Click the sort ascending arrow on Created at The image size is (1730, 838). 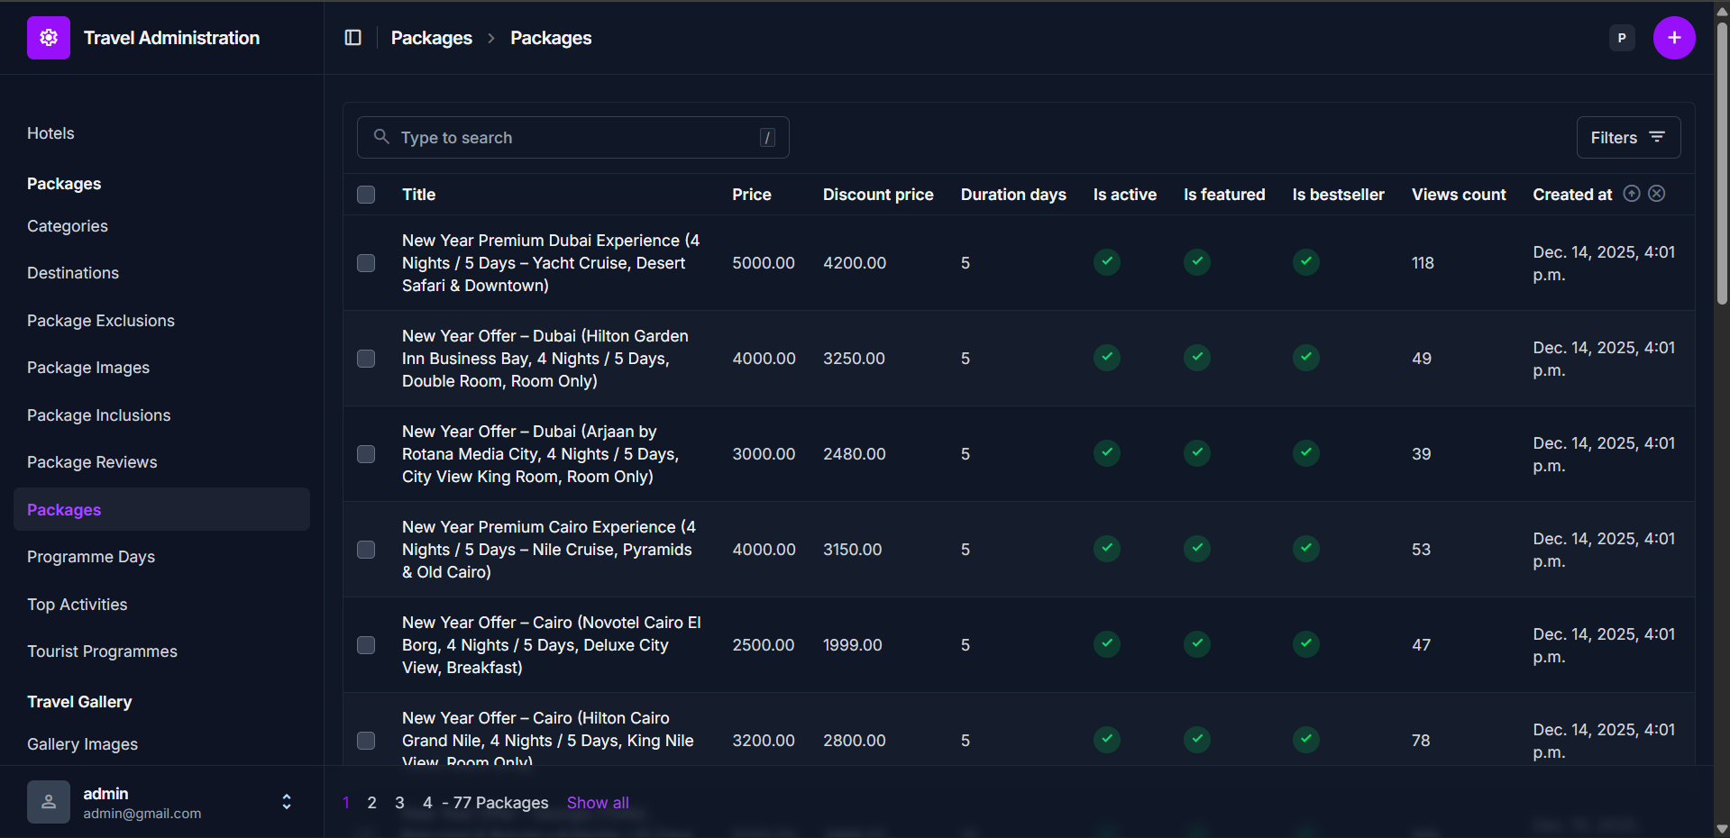[1631, 194]
